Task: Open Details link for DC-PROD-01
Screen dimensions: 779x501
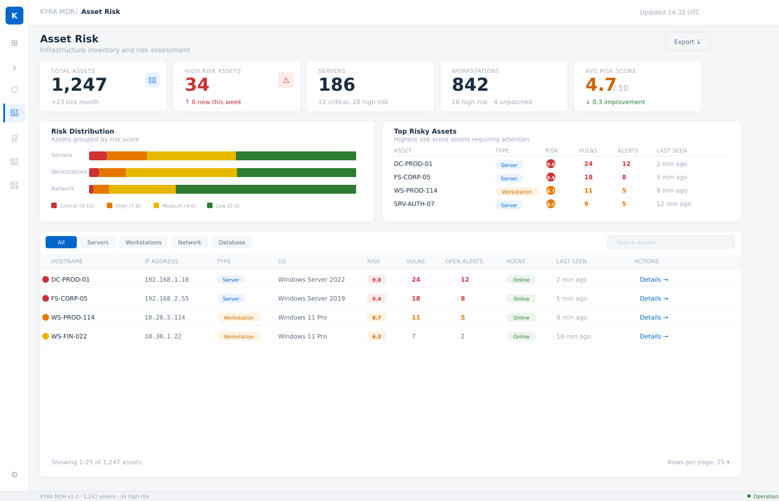Action: (653, 279)
